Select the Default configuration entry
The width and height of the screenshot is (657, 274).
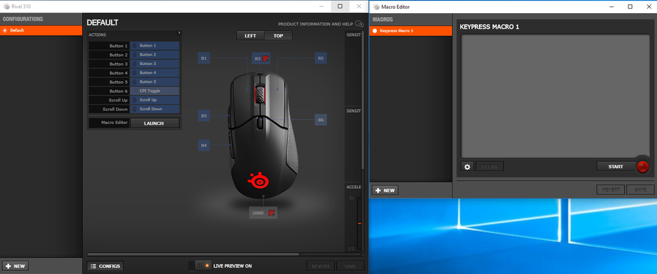41,30
